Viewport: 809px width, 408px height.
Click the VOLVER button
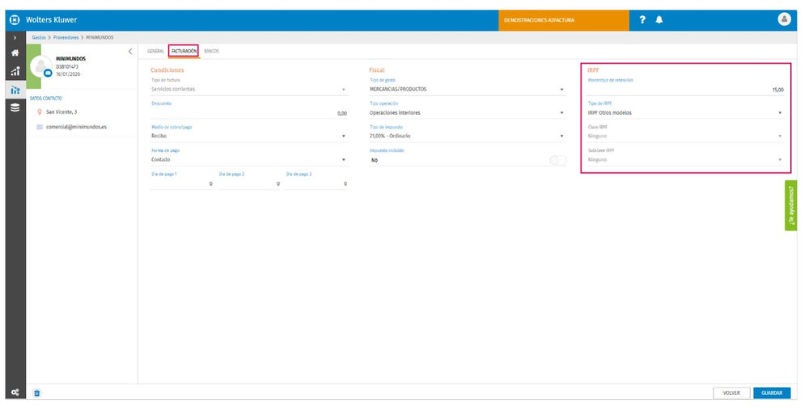click(731, 393)
